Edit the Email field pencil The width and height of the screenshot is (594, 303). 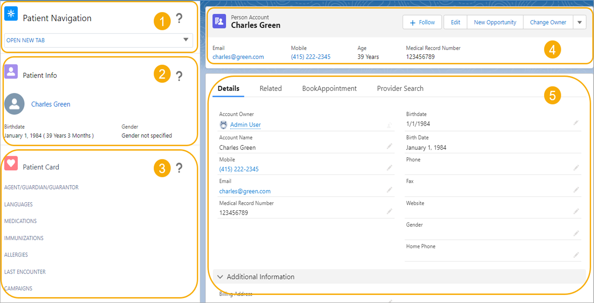pos(389,190)
